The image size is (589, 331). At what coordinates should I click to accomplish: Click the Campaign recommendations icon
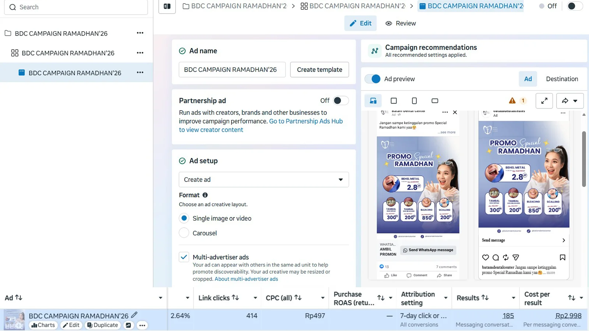[x=375, y=51]
